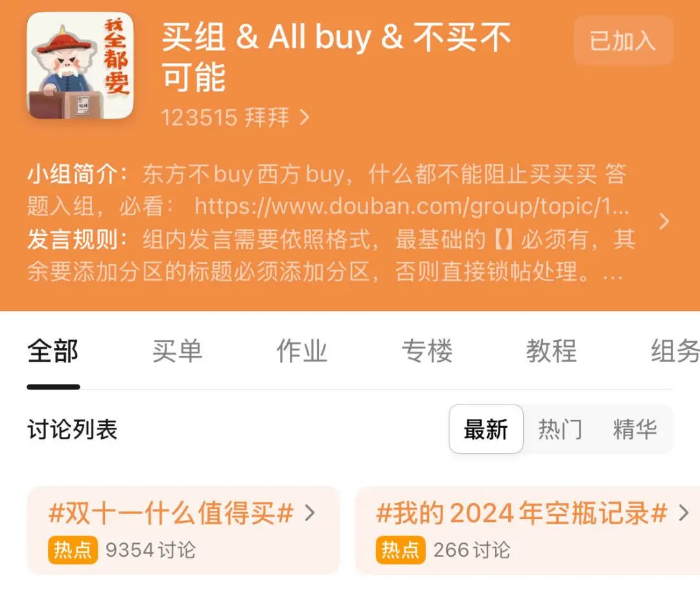Click 热点 badge under 双十一 topic
Viewport: 700px width, 597px height.
(x=73, y=550)
